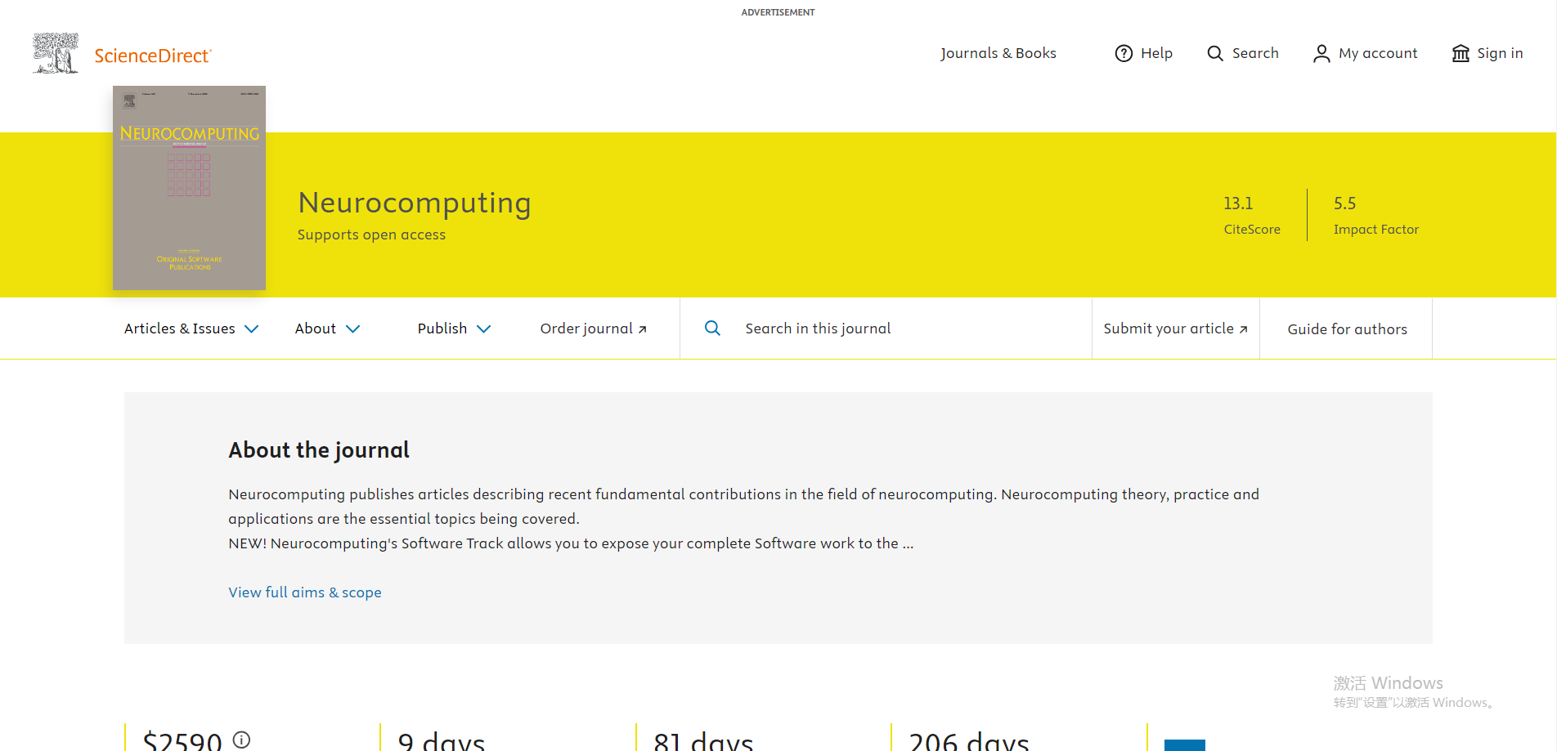This screenshot has height=751, width=1557.
Task: Click the Supports open access text
Action: pos(371,235)
